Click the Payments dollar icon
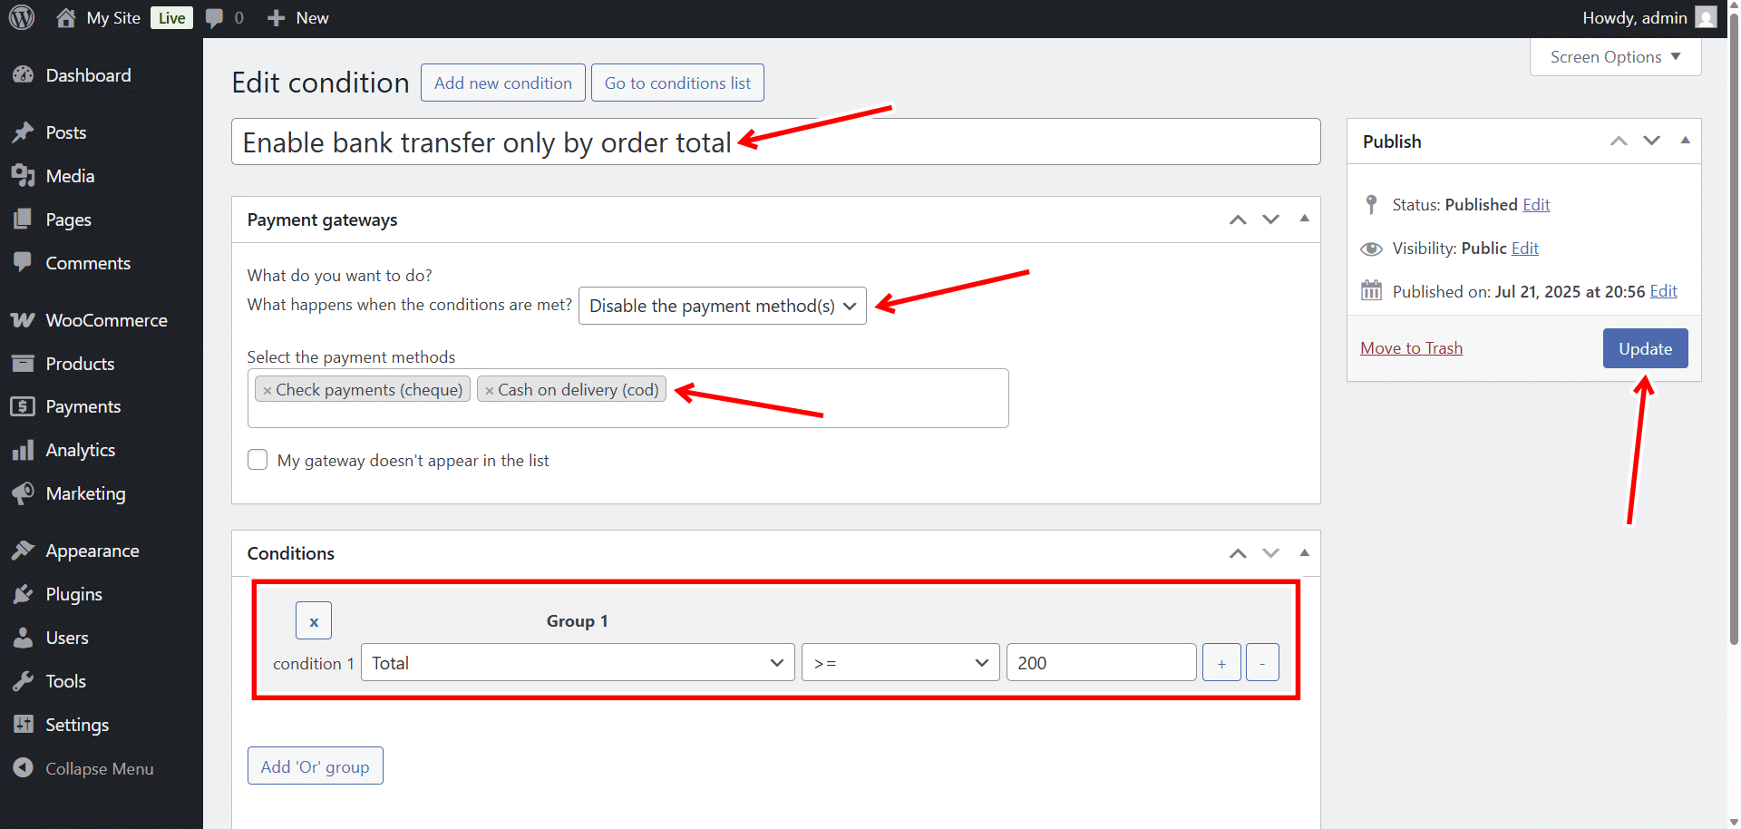 pos(24,406)
